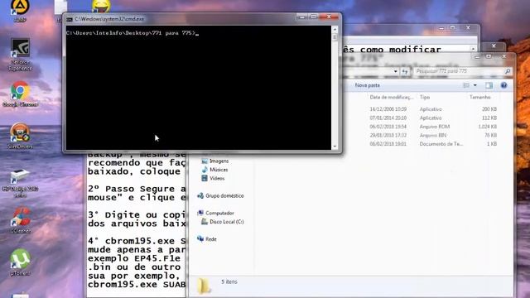Open 'Disco Local (C:)' in the navigation pane
The width and height of the screenshot is (530, 298).
(x=223, y=222)
